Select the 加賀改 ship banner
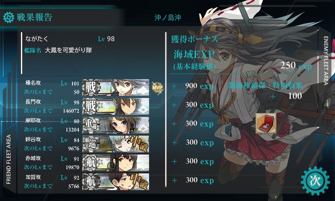The image size is (335, 201). pyautogui.click(x=116, y=181)
